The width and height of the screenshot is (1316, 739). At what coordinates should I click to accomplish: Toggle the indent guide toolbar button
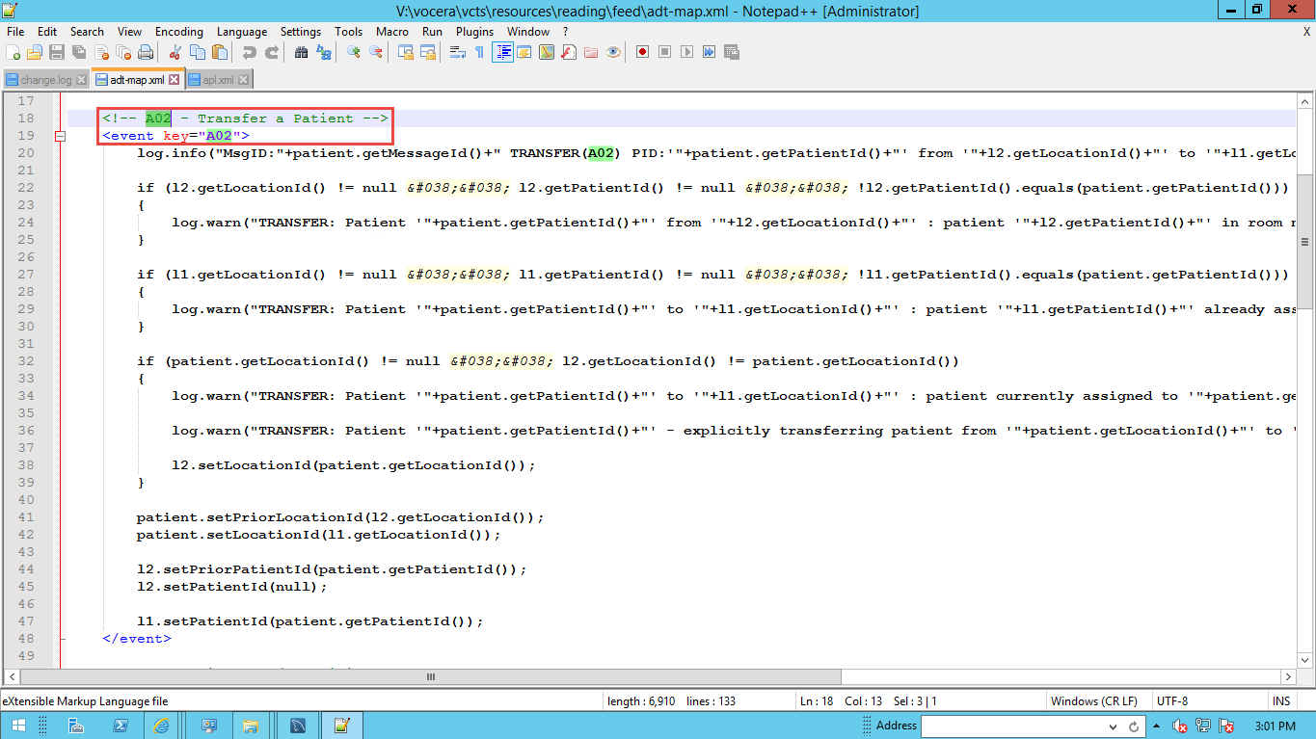(x=501, y=52)
